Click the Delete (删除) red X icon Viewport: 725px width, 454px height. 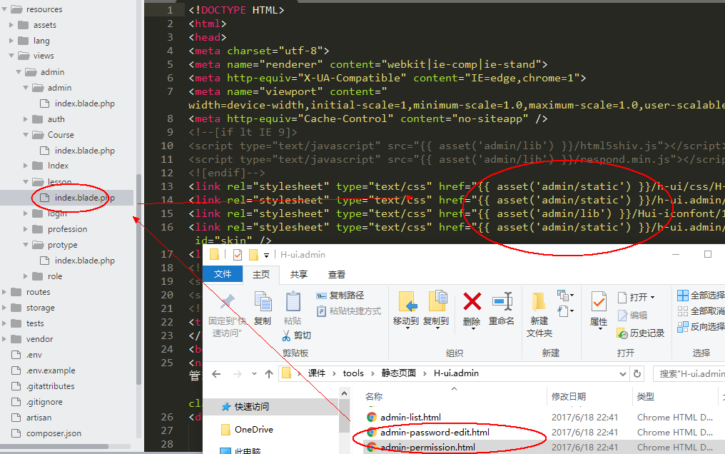472,302
